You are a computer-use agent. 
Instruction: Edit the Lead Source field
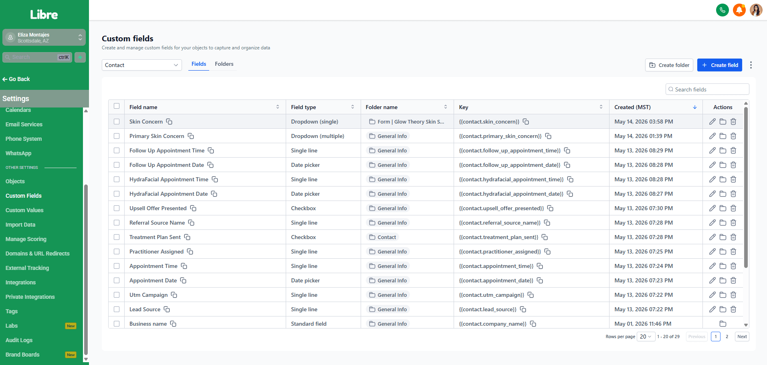coord(712,309)
